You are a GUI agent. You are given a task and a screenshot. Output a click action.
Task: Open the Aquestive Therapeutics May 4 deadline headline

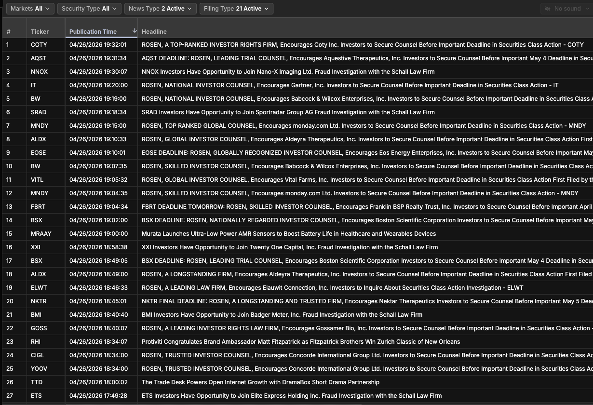(x=367, y=58)
